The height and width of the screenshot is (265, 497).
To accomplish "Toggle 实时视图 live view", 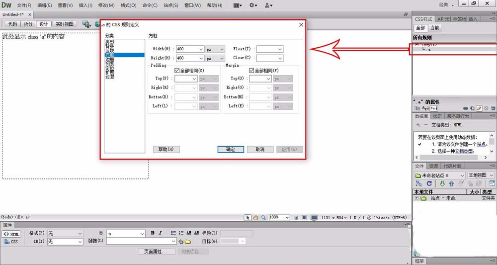I will point(64,24).
